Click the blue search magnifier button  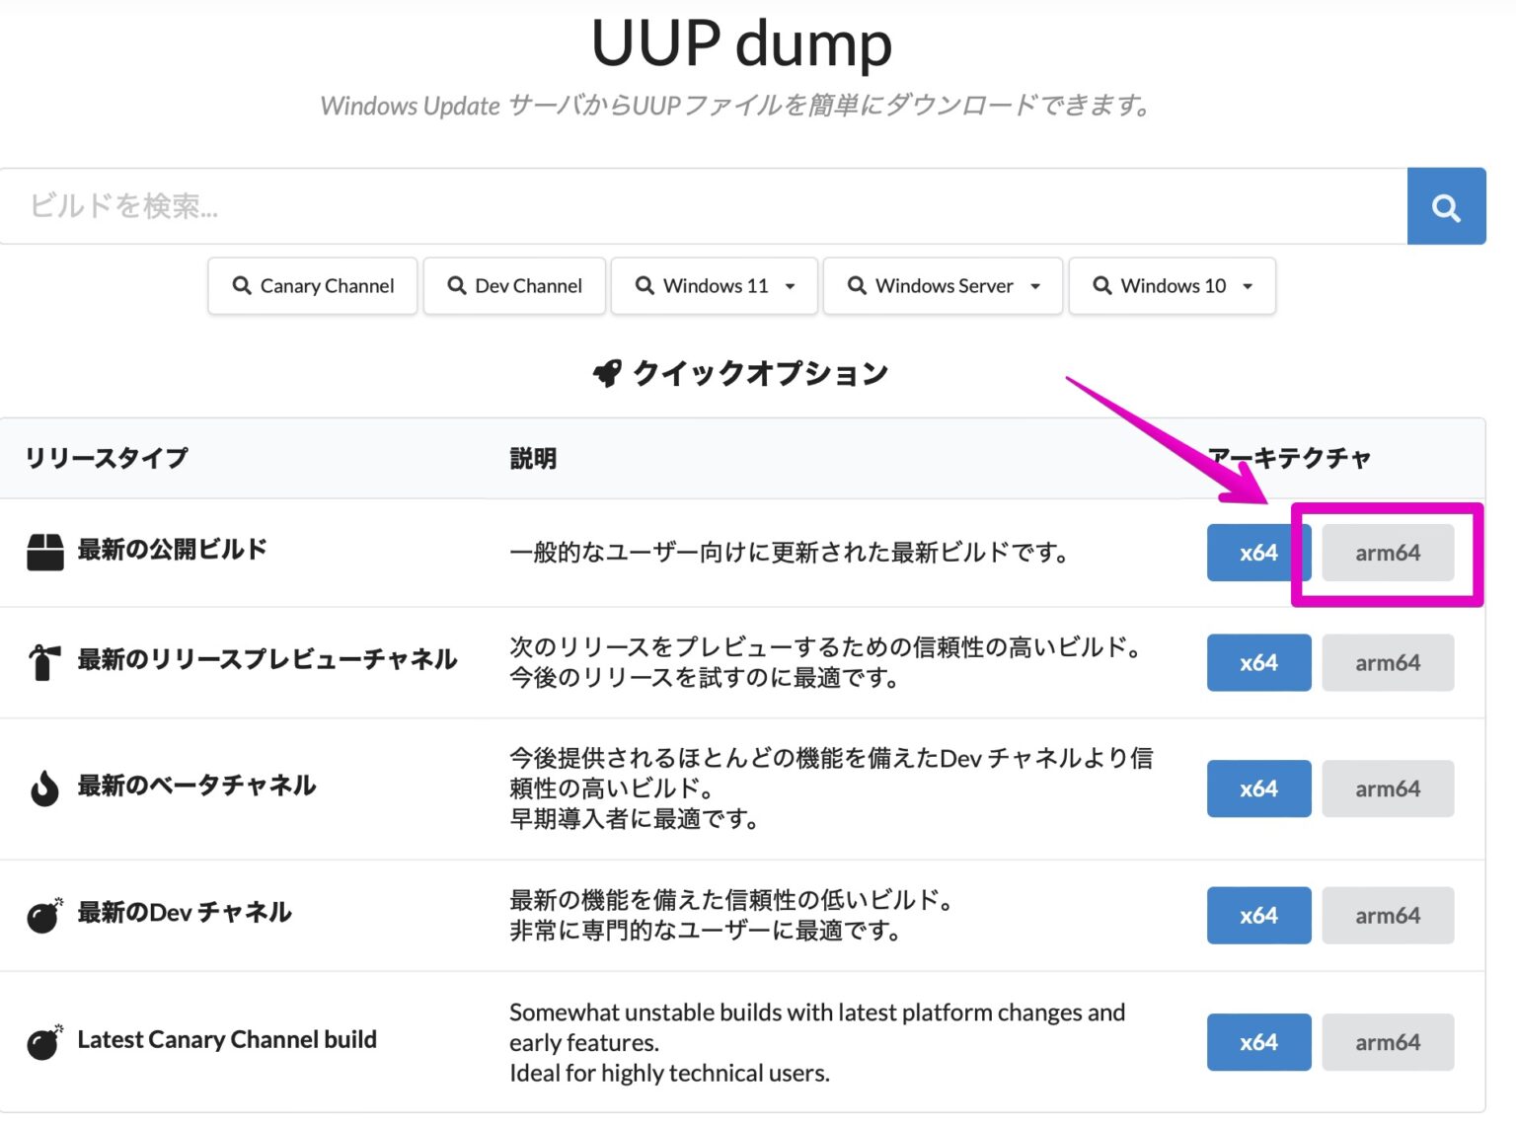point(1446,205)
